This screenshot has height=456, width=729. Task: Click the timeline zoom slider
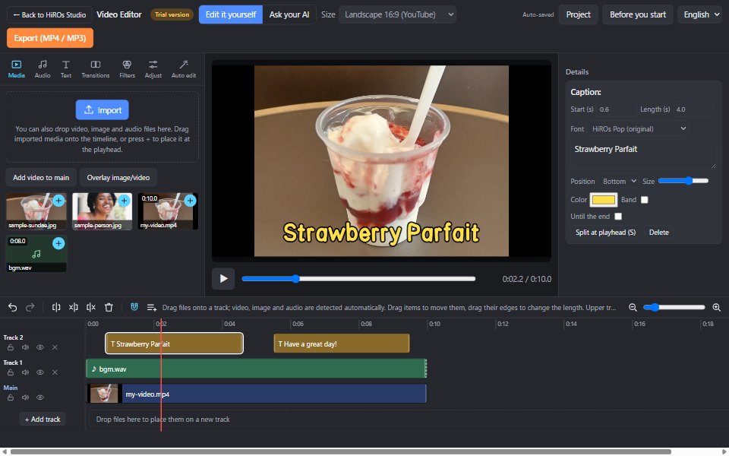tap(674, 307)
